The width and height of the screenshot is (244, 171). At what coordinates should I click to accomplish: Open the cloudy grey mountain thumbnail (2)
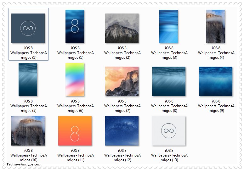tap(122, 28)
